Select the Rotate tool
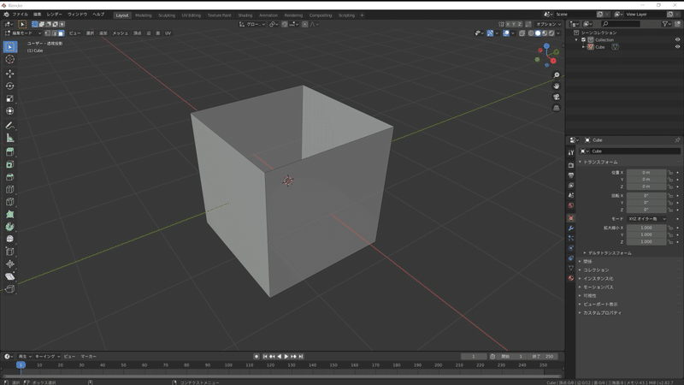 [10, 86]
